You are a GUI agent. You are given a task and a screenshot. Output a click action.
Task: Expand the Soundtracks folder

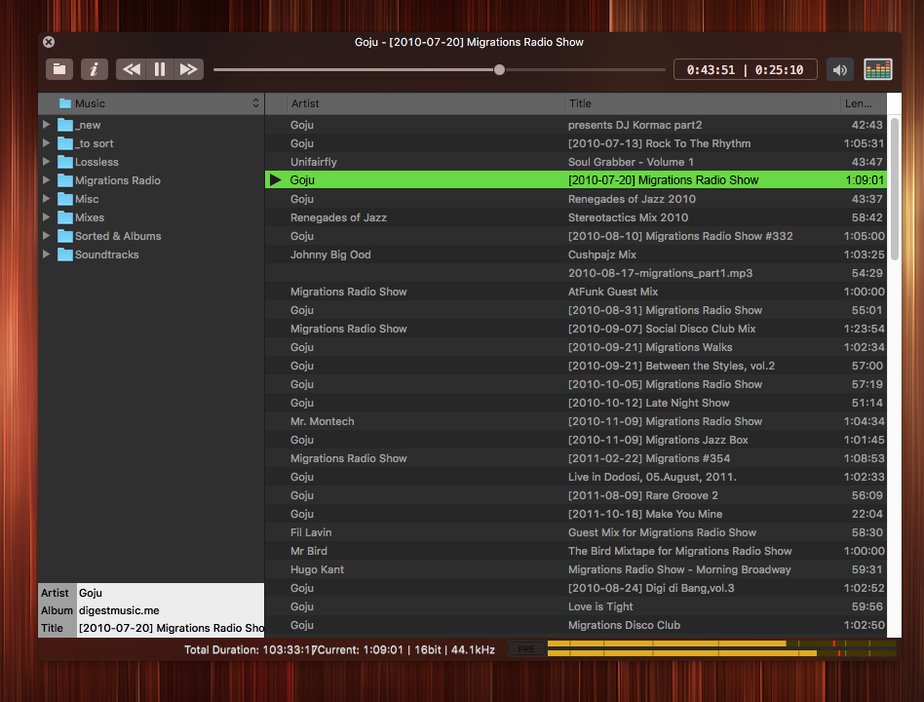[x=46, y=254]
